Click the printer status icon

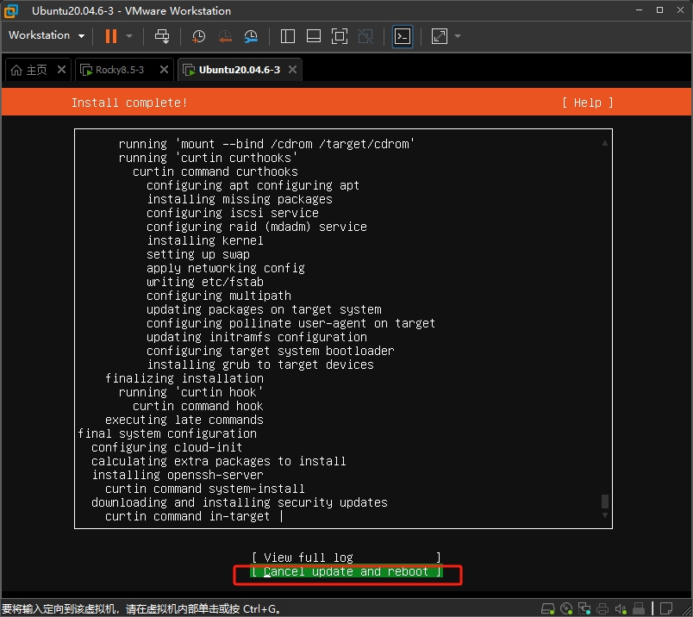602,608
